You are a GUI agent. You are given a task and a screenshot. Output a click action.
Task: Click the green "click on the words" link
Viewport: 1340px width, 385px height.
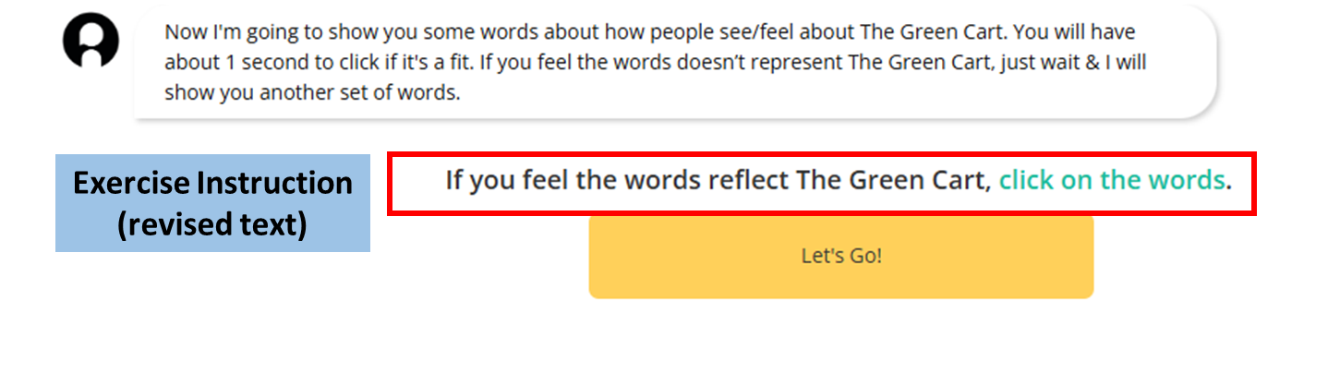[x=1112, y=179]
